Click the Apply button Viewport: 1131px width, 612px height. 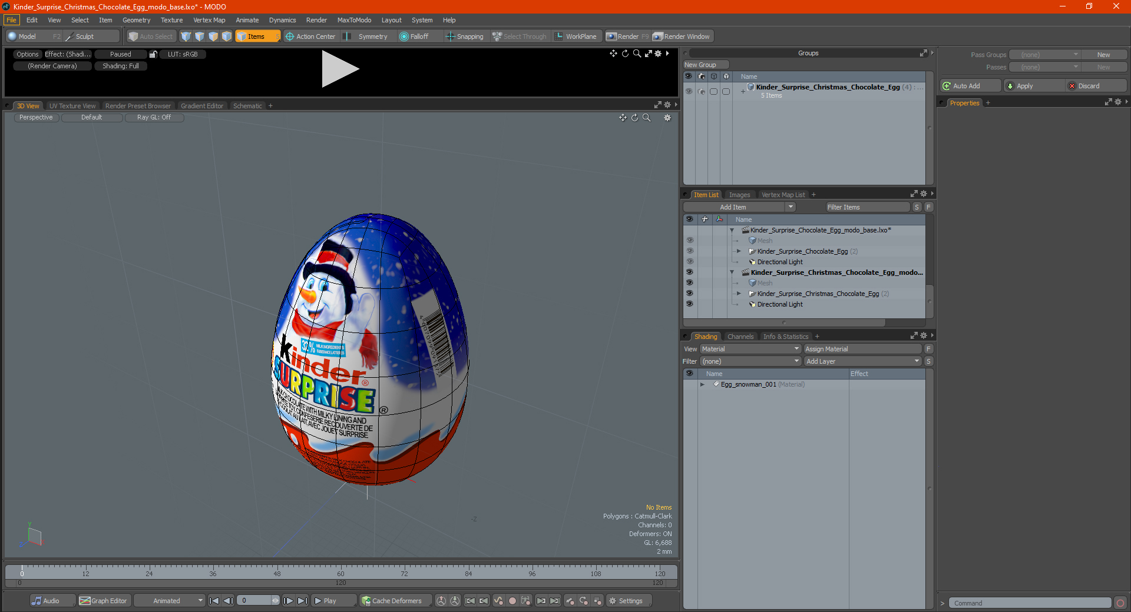(1034, 86)
